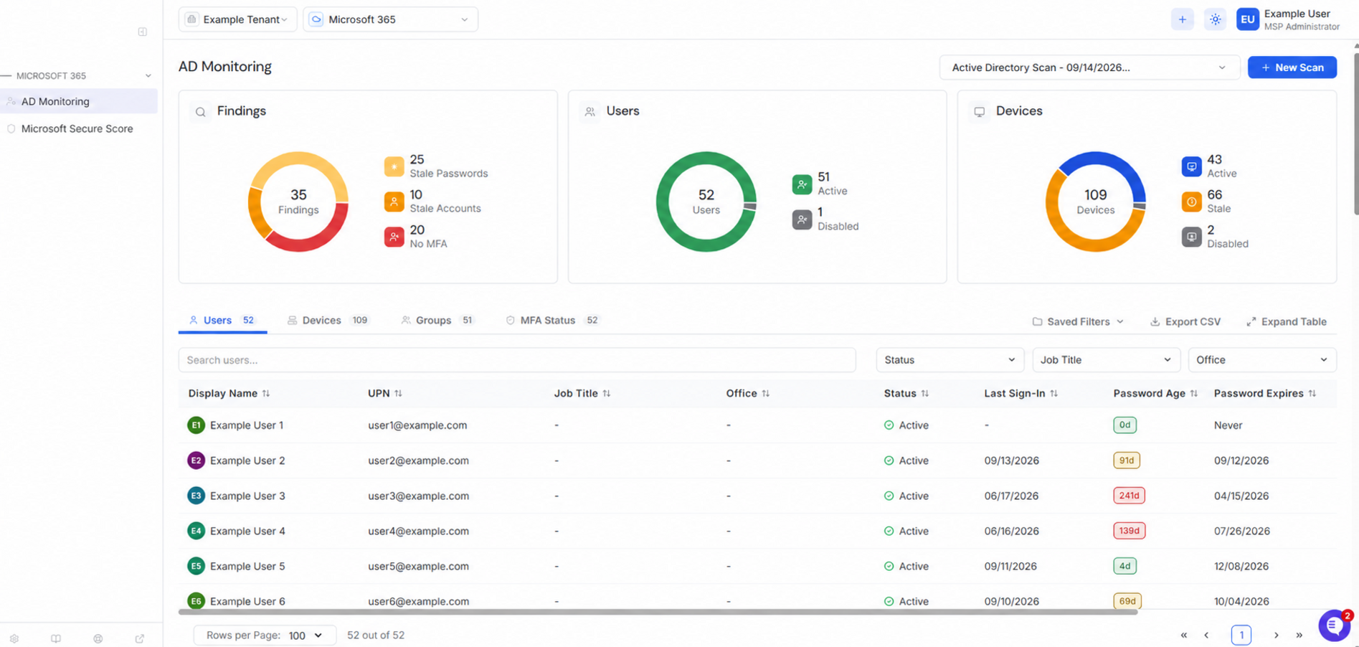The image size is (1359, 647).
Task: Click the Active devices blue icon
Action: [1191, 166]
